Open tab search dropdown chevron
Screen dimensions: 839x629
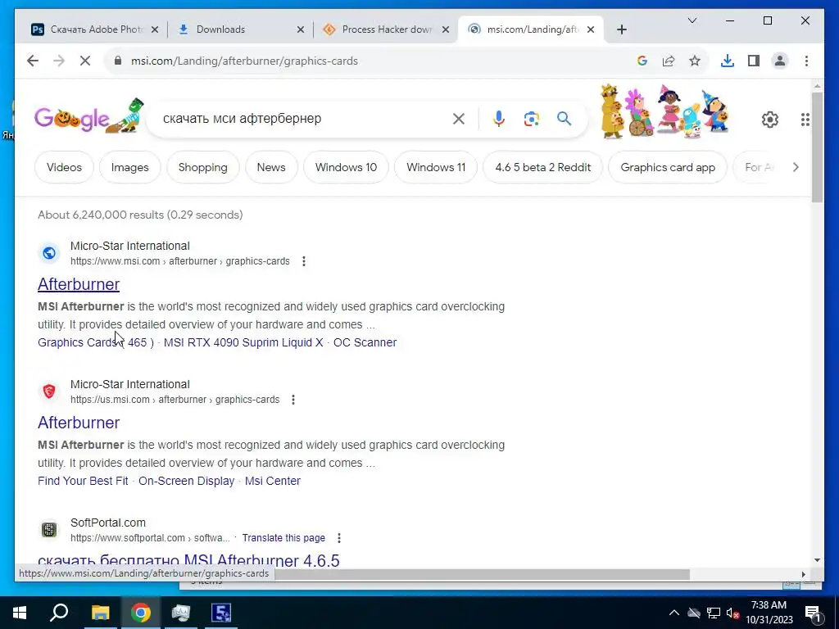pos(692,20)
